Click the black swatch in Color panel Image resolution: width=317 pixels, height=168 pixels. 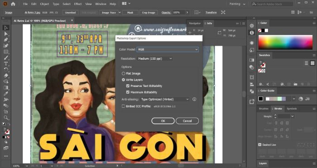[x=263, y=30]
